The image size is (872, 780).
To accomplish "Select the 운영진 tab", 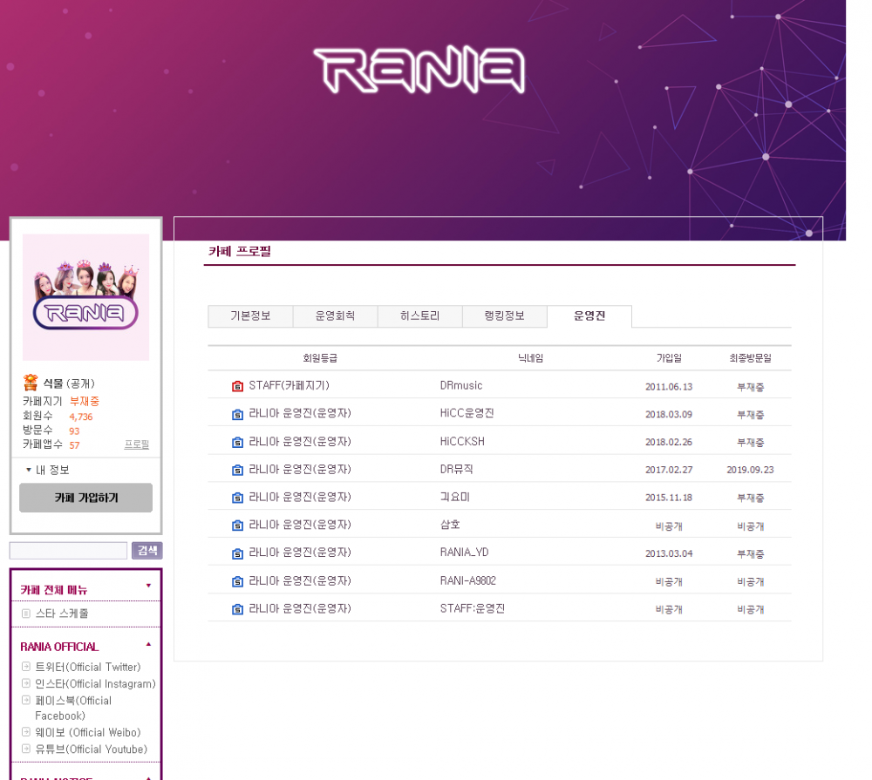I will (x=589, y=315).
